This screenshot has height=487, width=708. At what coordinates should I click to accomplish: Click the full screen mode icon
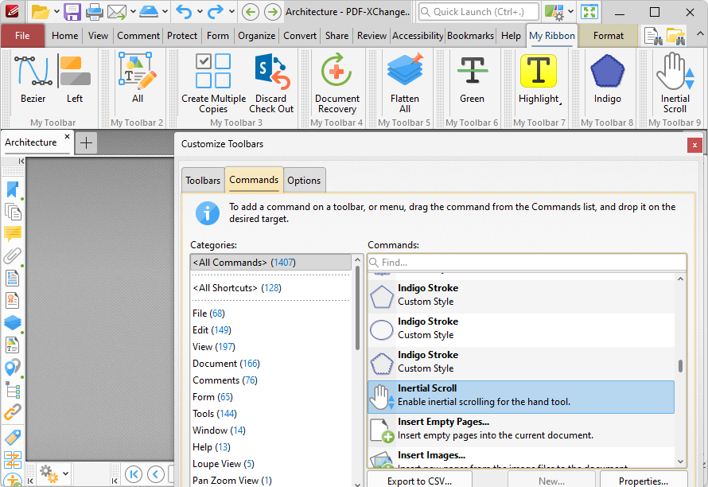pyautogui.click(x=589, y=12)
